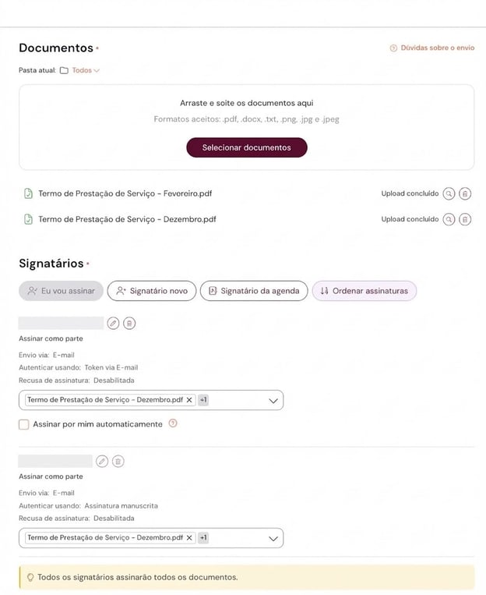This screenshot has height=595, width=486.
Task: Remove the second signatory with trash icon
Action: pyautogui.click(x=118, y=461)
